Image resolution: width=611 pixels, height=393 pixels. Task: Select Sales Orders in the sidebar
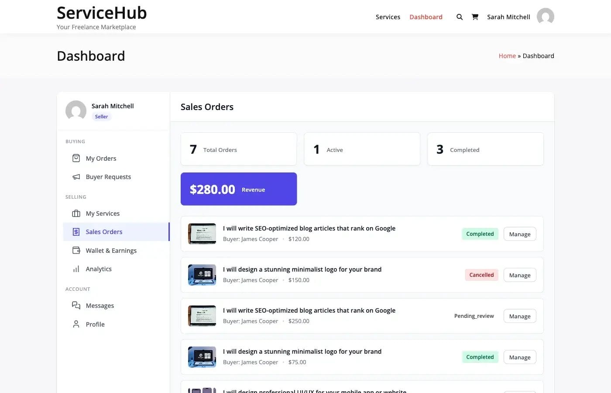point(104,232)
